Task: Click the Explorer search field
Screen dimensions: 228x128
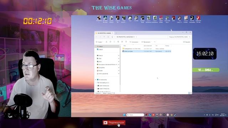Action: coord(180,37)
